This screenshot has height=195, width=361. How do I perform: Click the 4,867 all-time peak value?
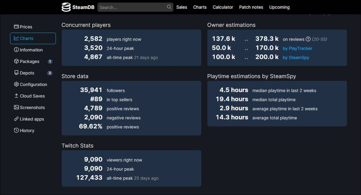[93, 57]
